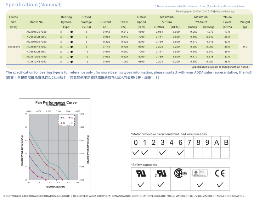Click function code cell 2

(153, 142)
